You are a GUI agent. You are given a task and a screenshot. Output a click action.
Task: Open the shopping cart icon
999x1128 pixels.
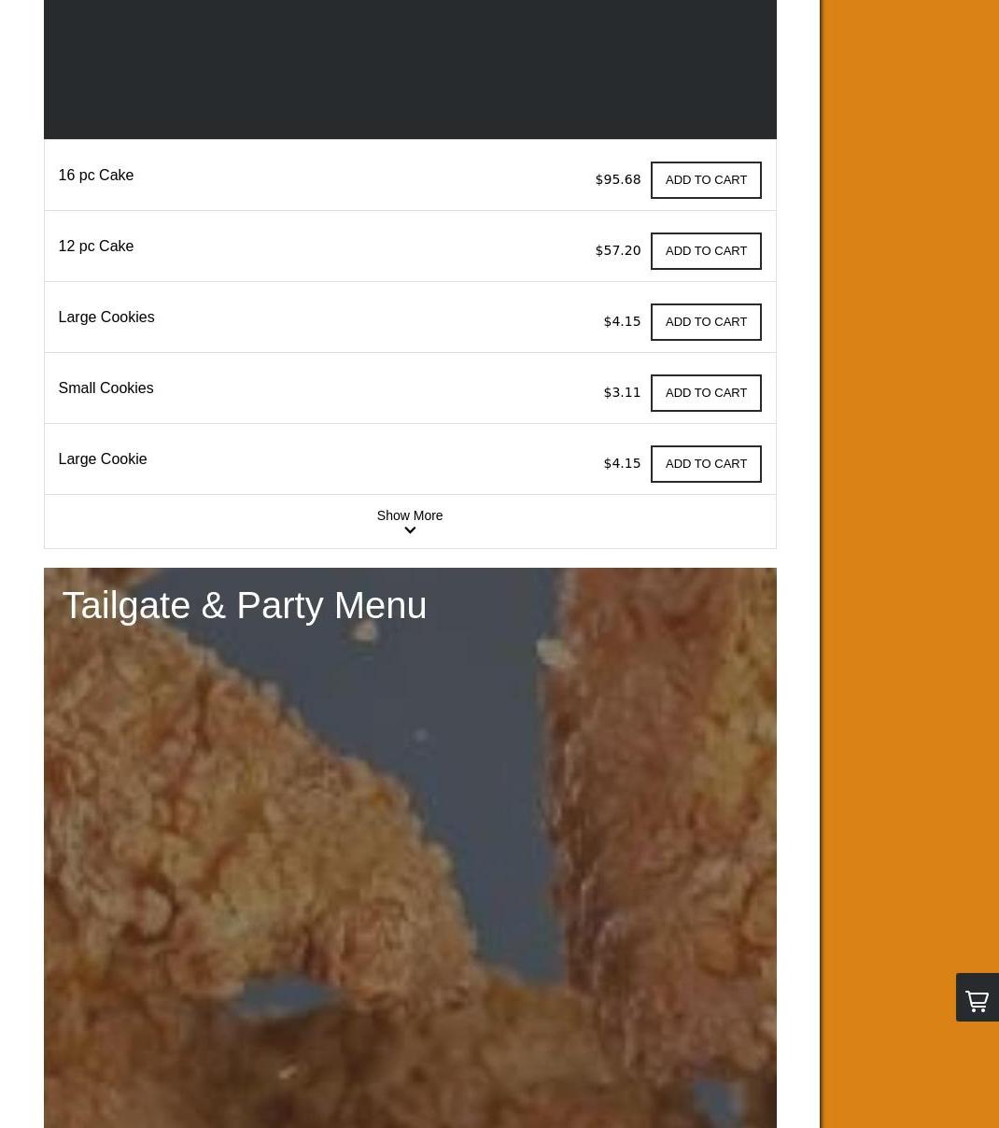(x=978, y=997)
